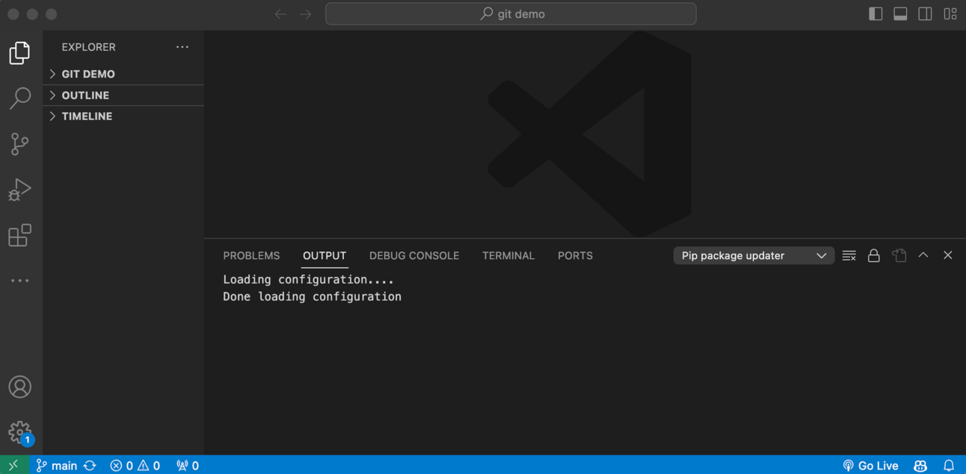Open notifications with the bell icon
The image size is (966, 474).
pyautogui.click(x=949, y=465)
